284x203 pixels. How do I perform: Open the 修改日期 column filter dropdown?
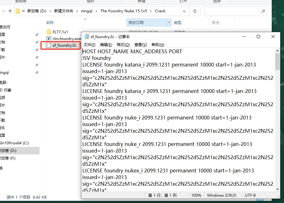pyautogui.click(x=169, y=22)
